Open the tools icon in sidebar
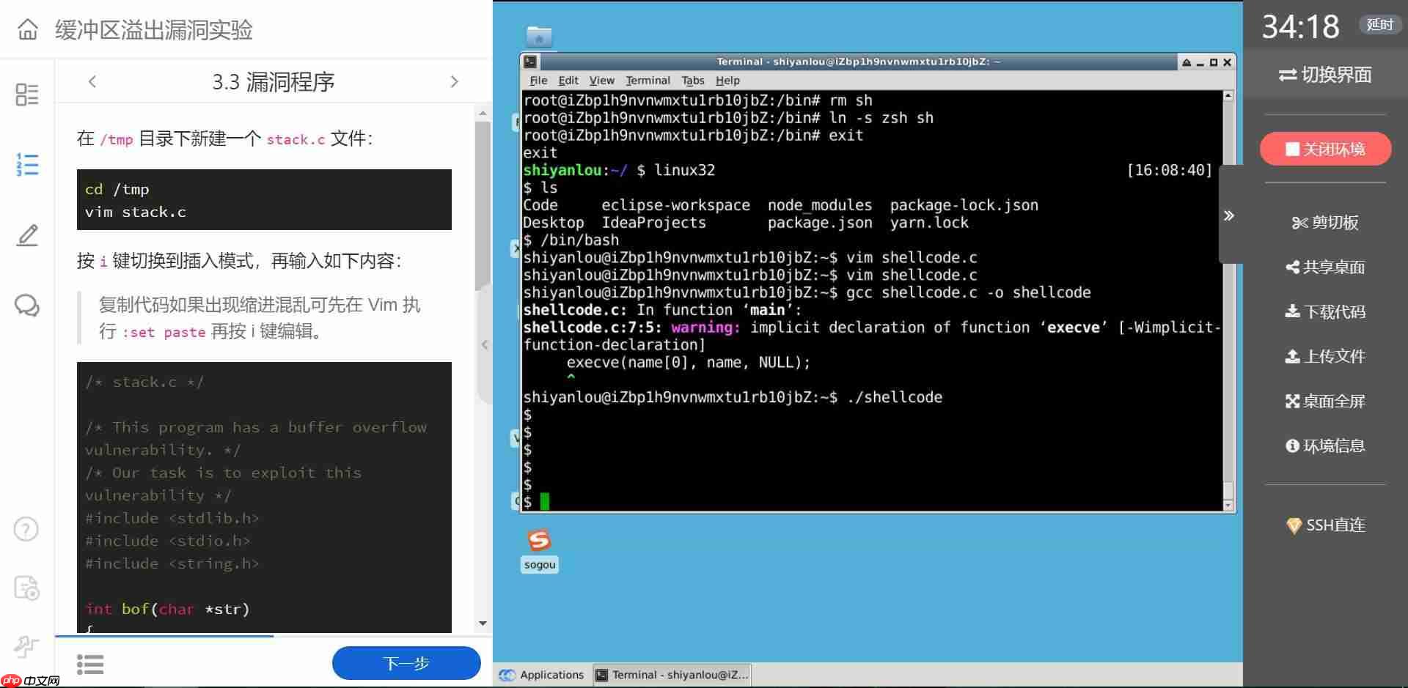This screenshot has height=688, width=1408. [x=26, y=646]
